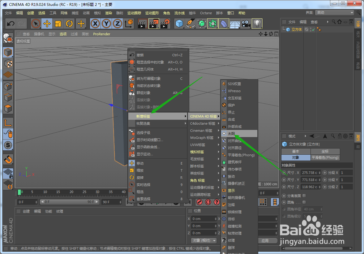The width and height of the screenshot is (364, 254).
Task: Click Render View clapperboard icon
Action: pyautogui.click(x=142, y=24)
